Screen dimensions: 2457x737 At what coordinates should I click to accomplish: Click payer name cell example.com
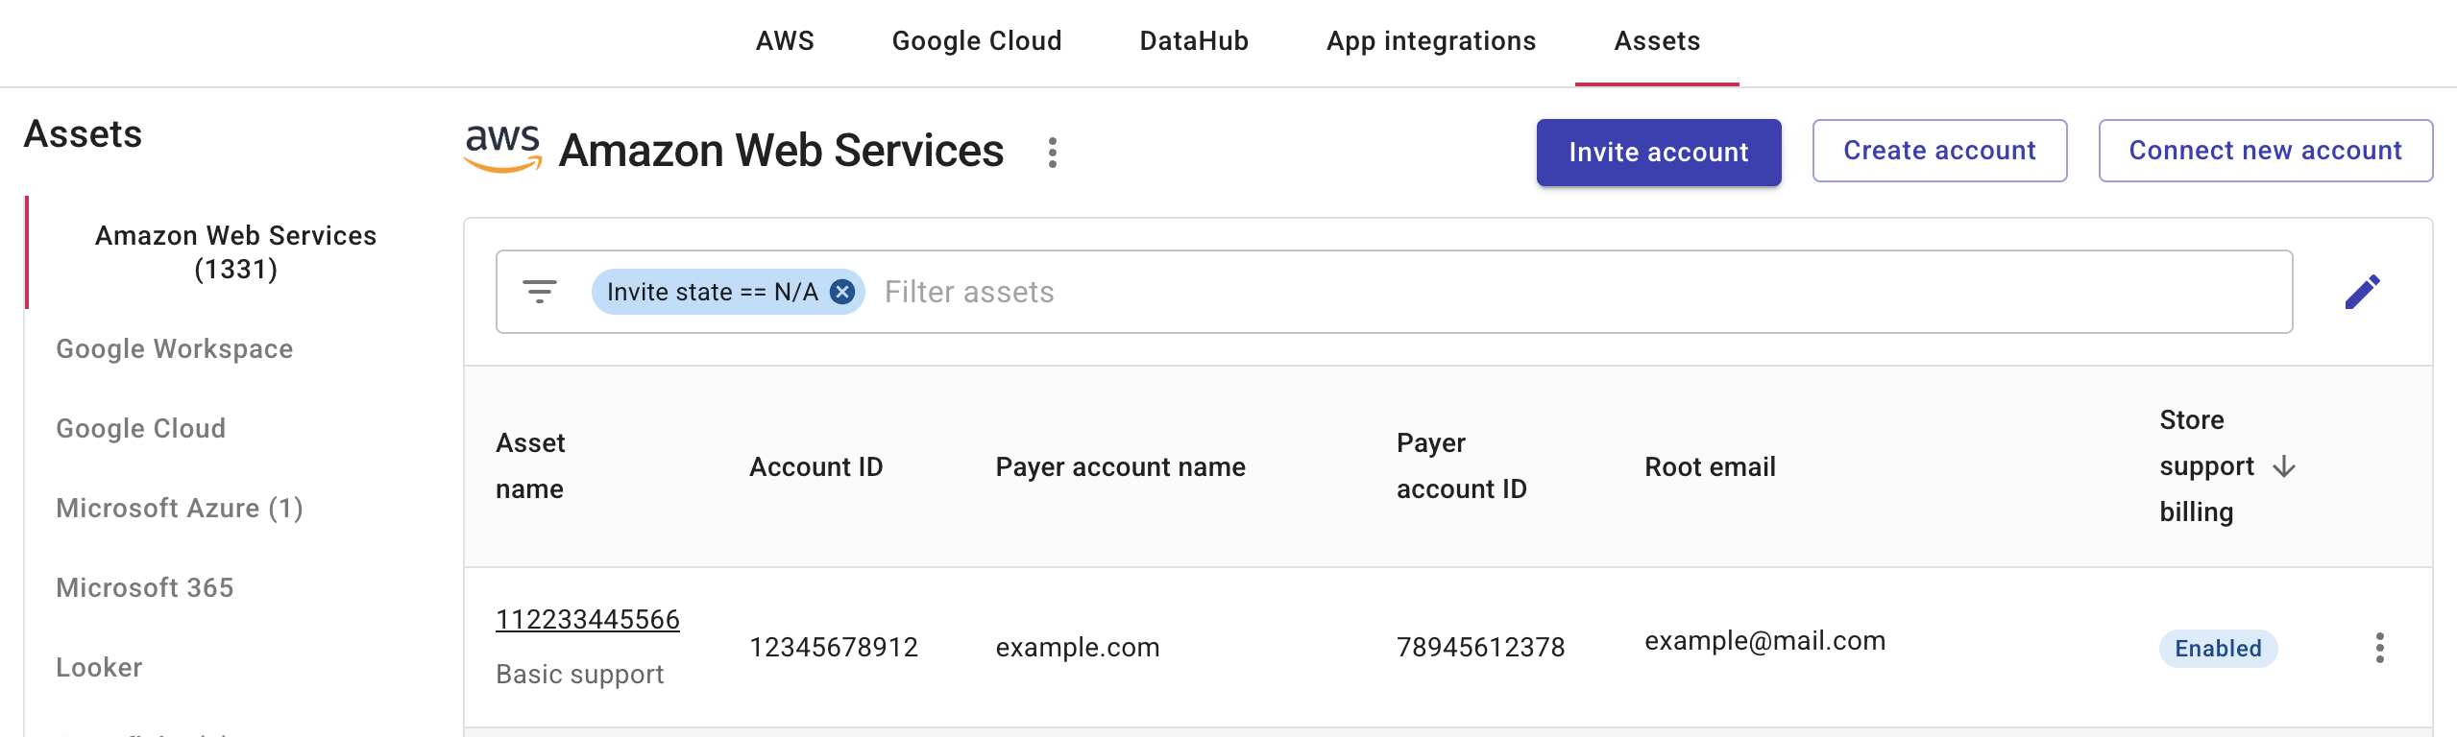pos(1078,648)
